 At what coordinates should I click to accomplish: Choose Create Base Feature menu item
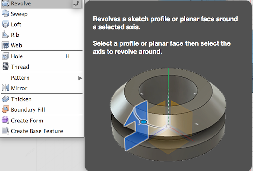click(x=42, y=131)
